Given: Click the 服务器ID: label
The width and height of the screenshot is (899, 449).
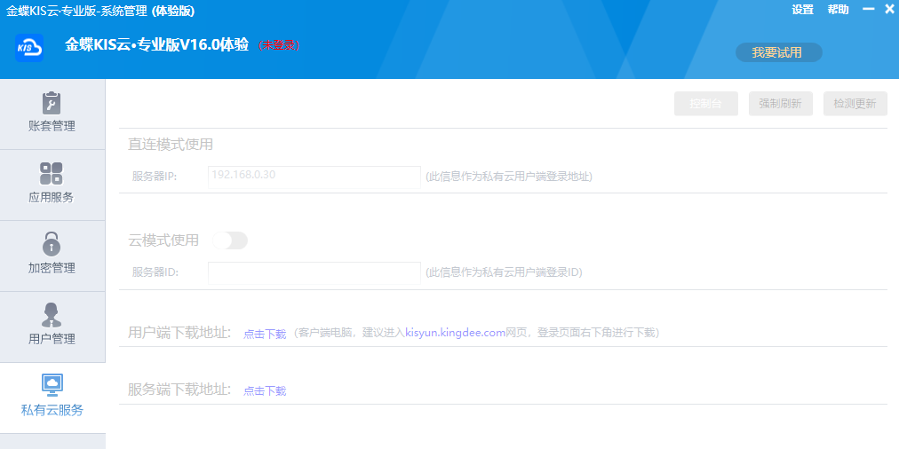Looking at the screenshot, I should coord(155,272).
